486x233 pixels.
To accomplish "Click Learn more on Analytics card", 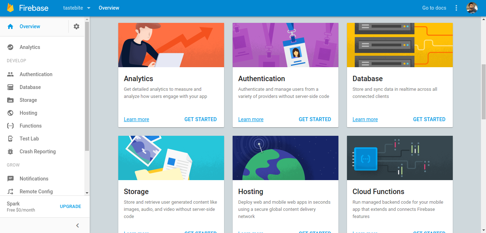I will 137,119.
